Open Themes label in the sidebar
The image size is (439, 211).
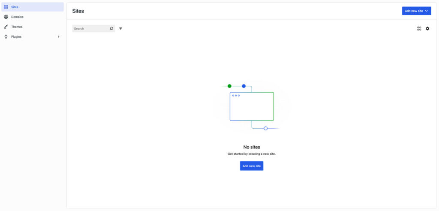17,27
